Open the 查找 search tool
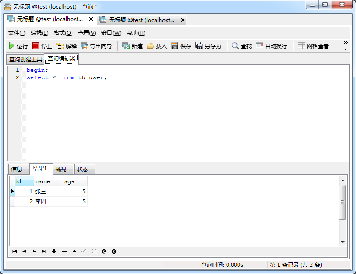This screenshot has height=274, width=356. [242, 46]
